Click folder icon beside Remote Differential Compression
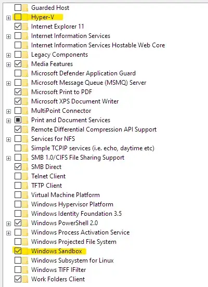The height and width of the screenshot is (287, 208). click(25, 129)
